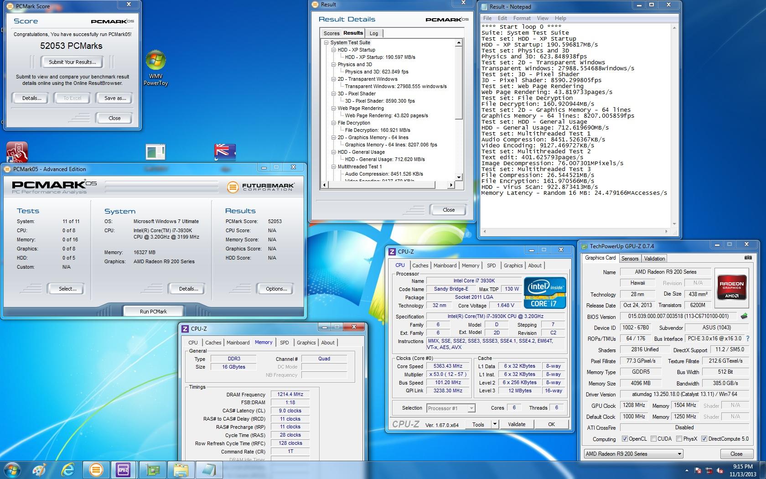Open Paint from the taskbar
This screenshot has width=766, height=479.
(40, 469)
